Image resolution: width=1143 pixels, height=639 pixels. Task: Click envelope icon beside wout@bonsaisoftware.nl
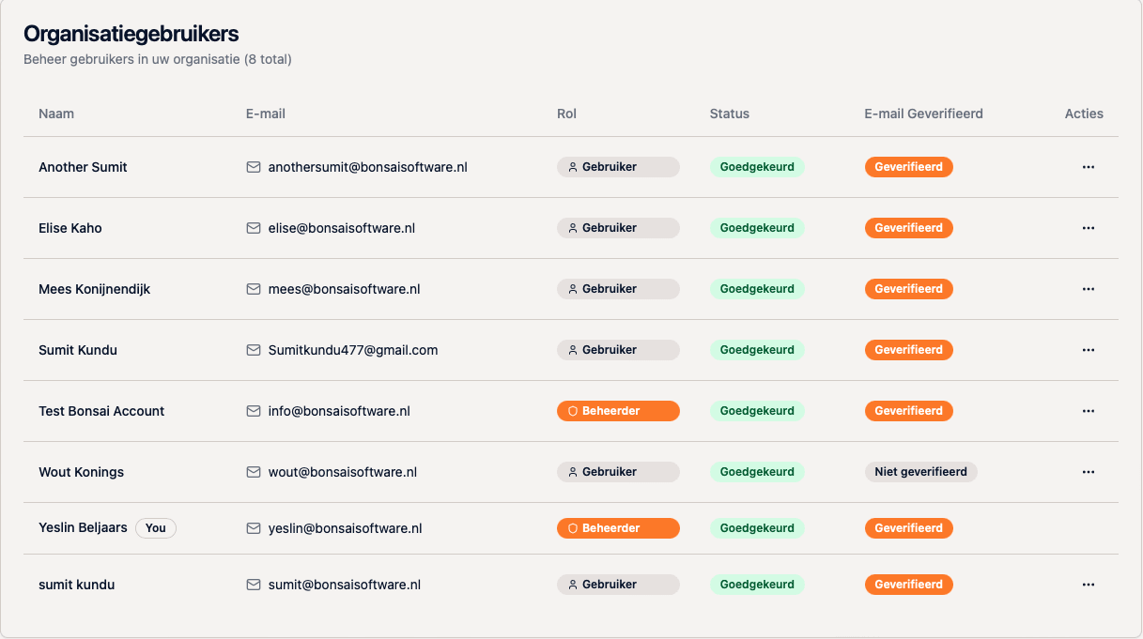pos(253,472)
